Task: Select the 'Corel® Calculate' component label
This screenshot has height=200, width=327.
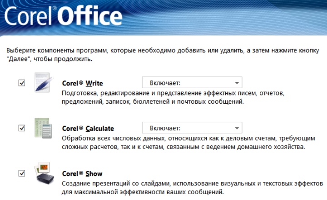Action: (88, 129)
